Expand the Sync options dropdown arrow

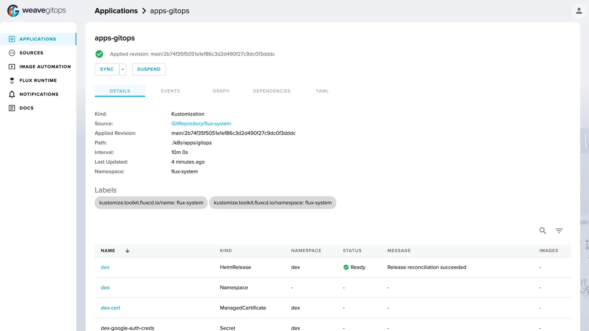click(x=123, y=69)
